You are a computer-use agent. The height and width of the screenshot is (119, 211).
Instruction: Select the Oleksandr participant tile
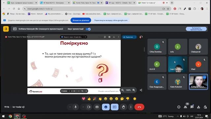[x=198, y=47]
